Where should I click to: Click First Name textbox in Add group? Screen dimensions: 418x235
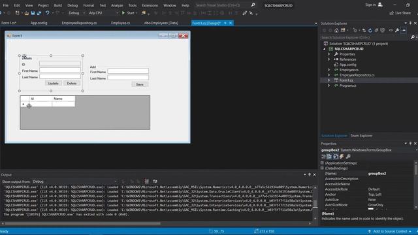[x=128, y=71]
